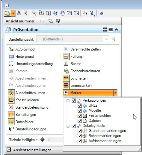The height and width of the screenshot is (155, 142).
Task: Open the Ansichtseinstellungen section
Action: pos(32,150)
